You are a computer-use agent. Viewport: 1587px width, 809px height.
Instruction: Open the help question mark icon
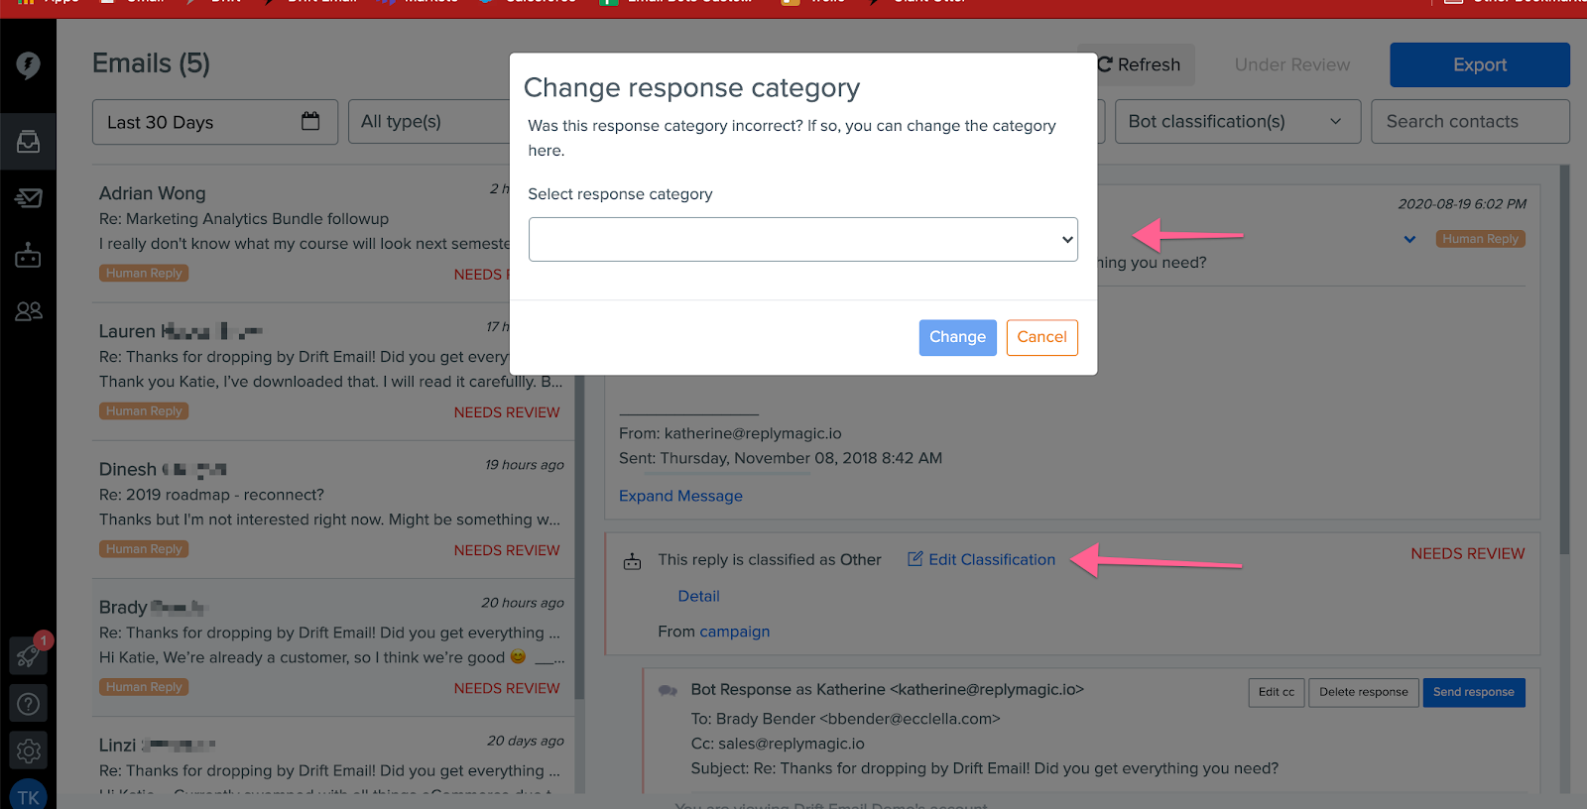coord(28,704)
